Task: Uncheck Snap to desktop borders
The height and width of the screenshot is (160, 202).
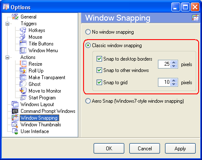Action: click(99, 59)
